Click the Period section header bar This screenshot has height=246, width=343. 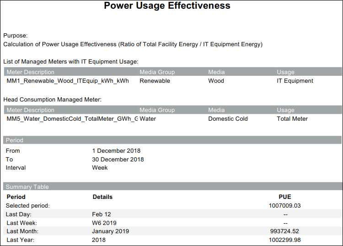[172, 140]
